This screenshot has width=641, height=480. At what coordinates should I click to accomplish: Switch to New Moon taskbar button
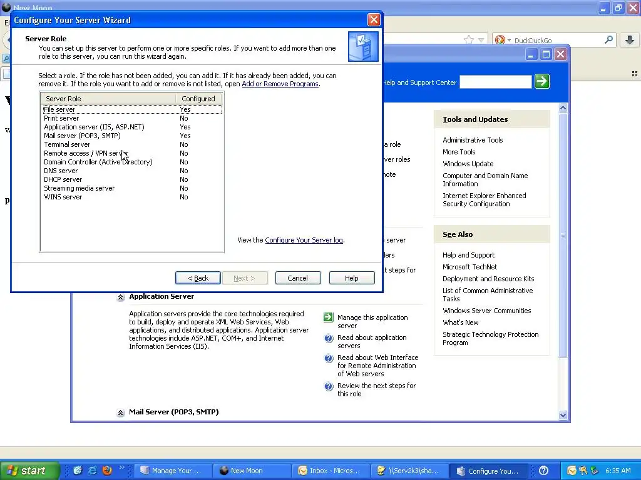(x=252, y=471)
